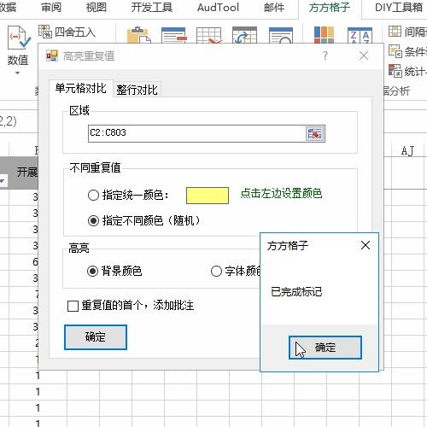Close the 高亮重复值 dialog
This screenshot has height=427, width=427.
(x=364, y=56)
